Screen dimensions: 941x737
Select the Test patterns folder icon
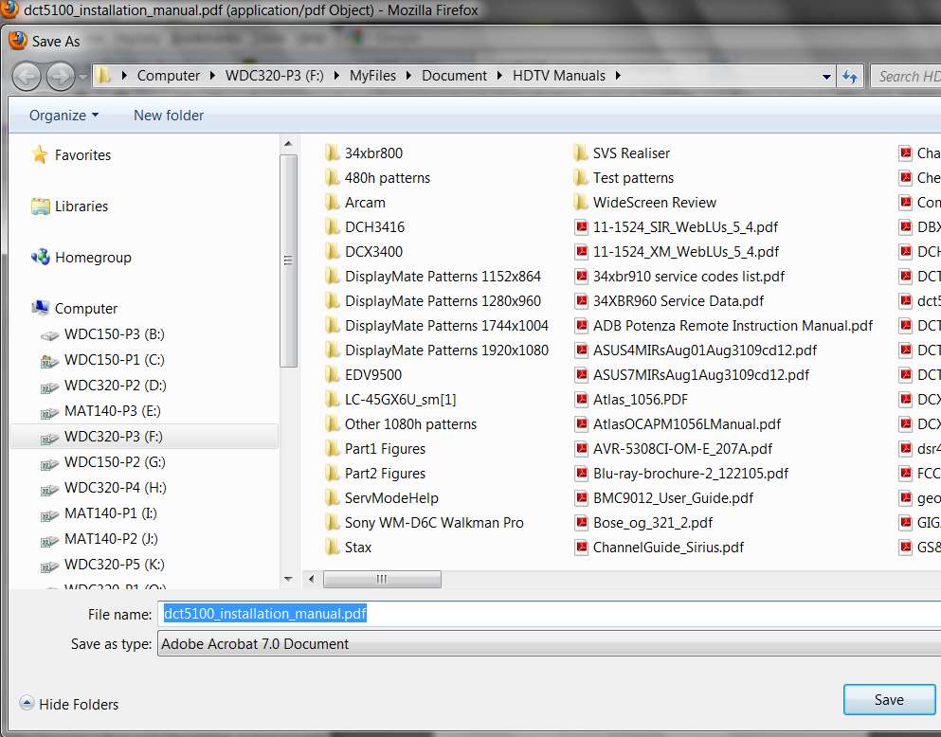pos(580,177)
